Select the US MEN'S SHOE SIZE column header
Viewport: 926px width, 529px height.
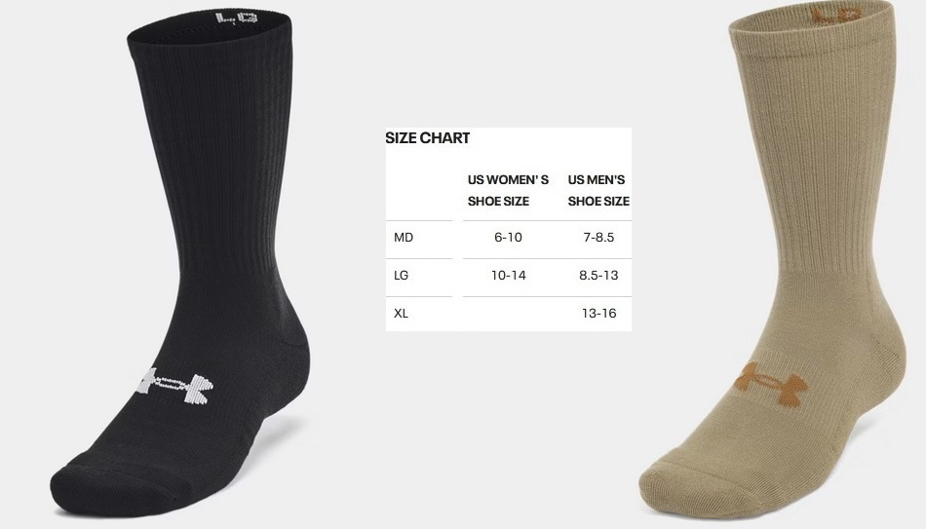pos(598,190)
